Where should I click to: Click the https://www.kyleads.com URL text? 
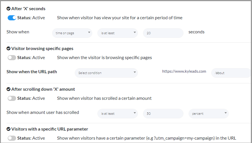184,71
